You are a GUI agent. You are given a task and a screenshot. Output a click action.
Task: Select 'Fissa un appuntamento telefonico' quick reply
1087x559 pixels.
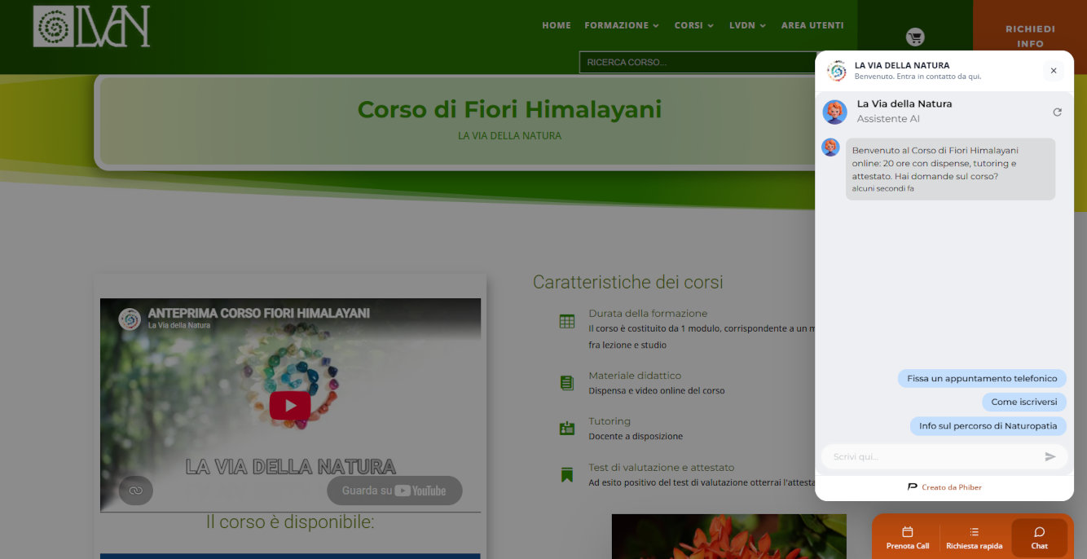[982, 378]
